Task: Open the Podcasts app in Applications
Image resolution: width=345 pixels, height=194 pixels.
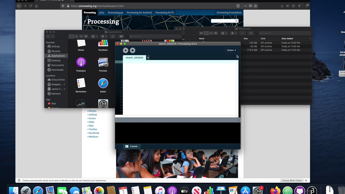Action: point(81,65)
